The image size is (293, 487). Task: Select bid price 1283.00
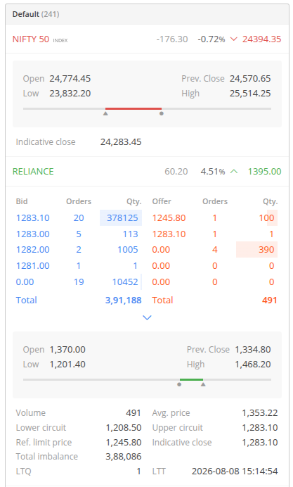(x=33, y=234)
